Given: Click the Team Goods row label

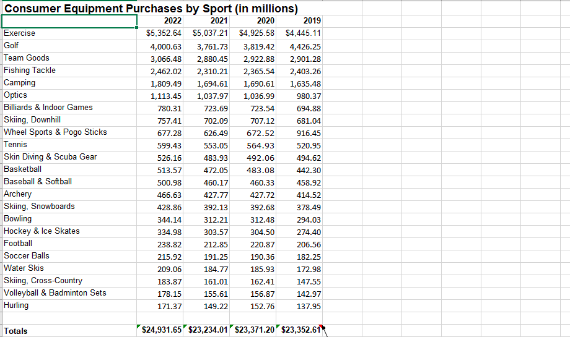Looking at the screenshot, I should pos(27,58).
